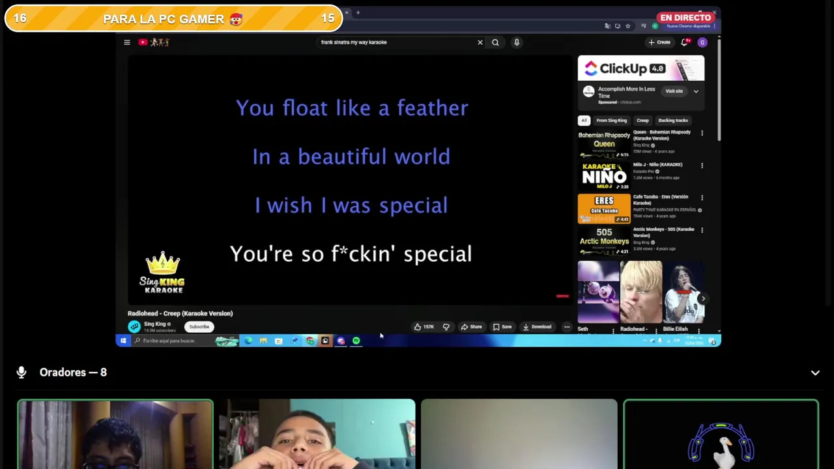
Task: Open File Explorer from the taskbar
Action: click(x=263, y=341)
